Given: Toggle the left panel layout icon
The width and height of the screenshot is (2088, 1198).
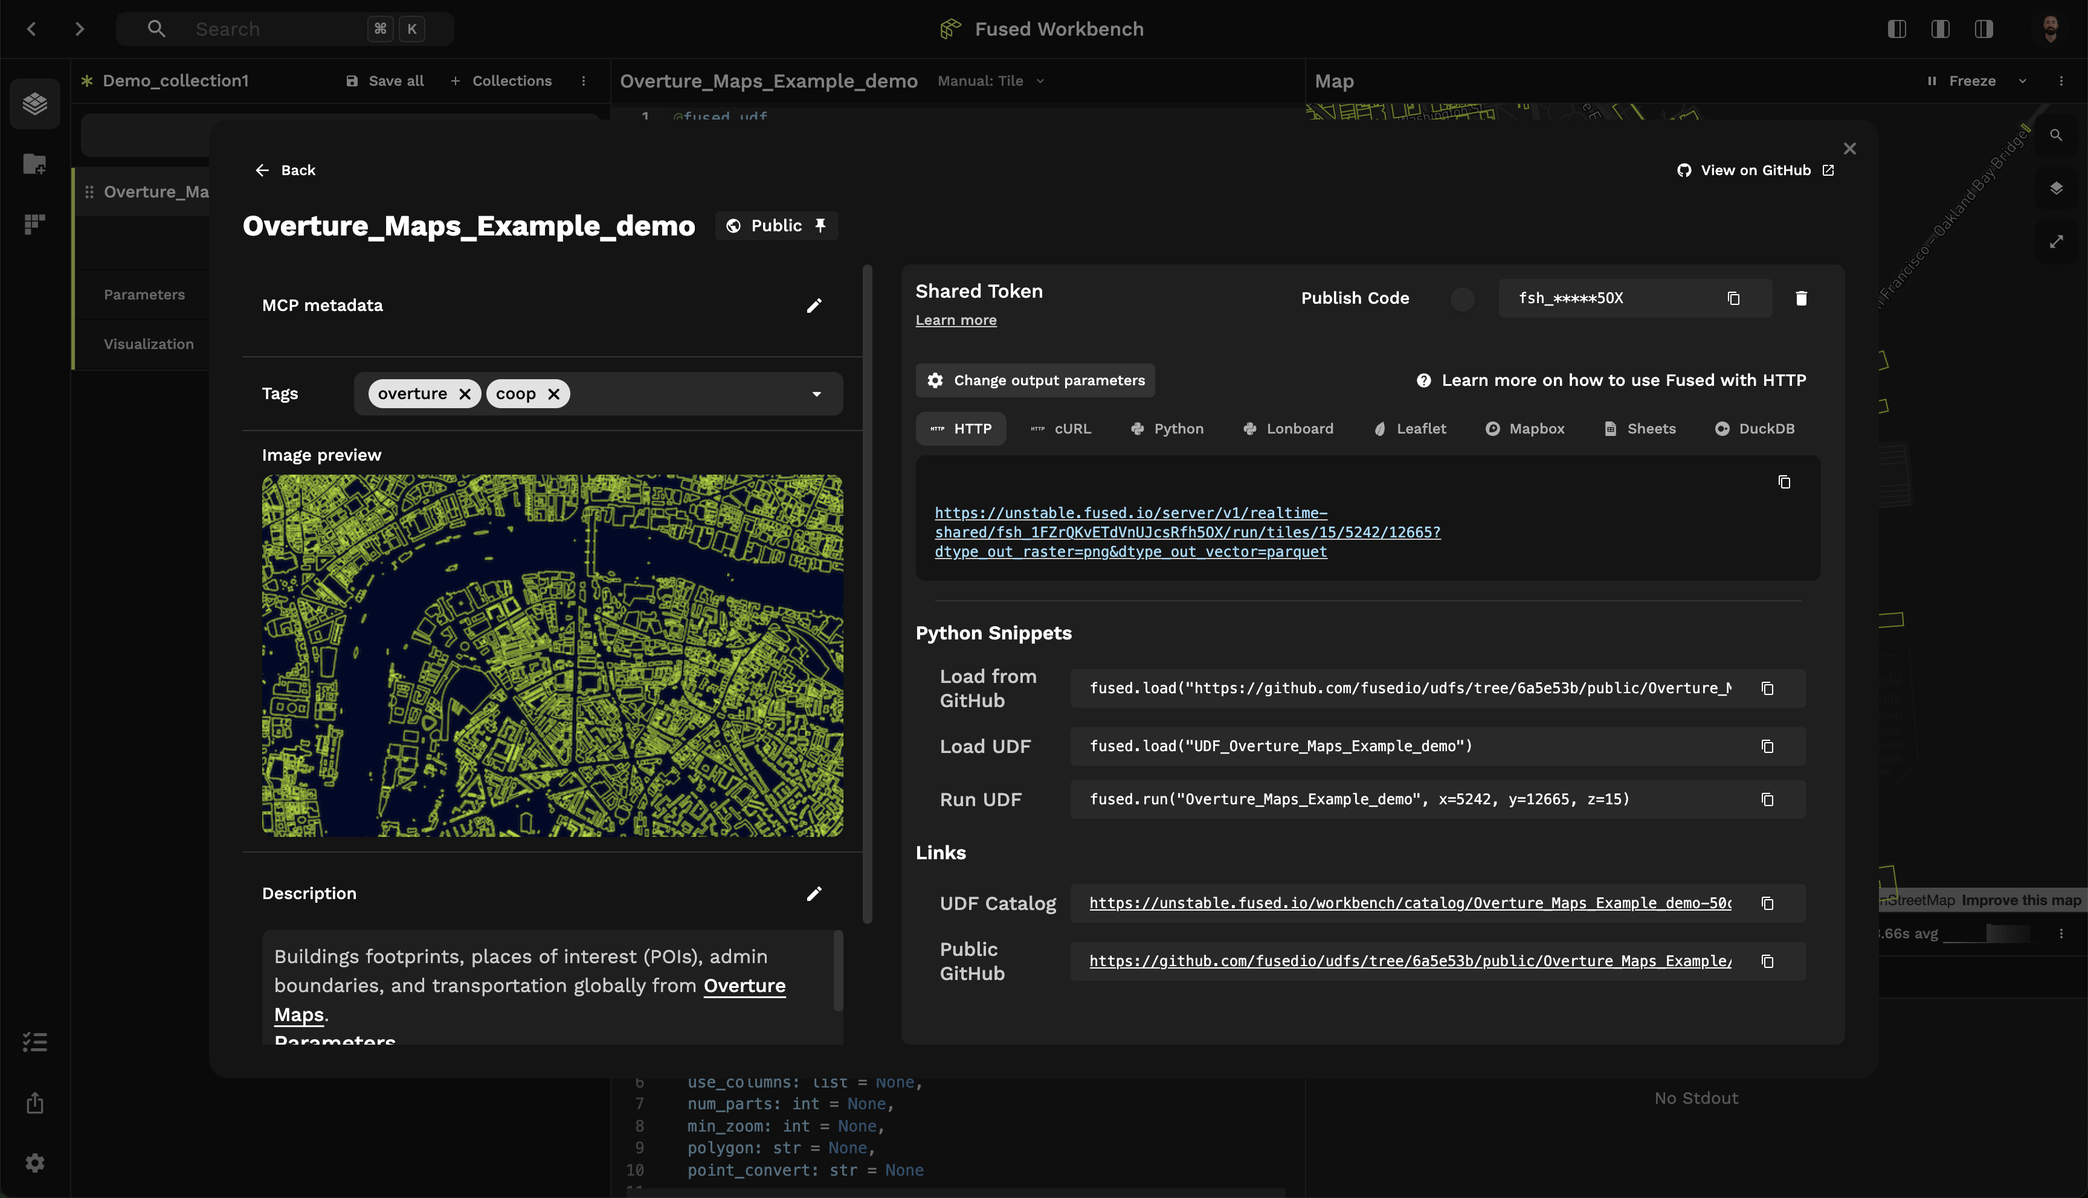Looking at the screenshot, I should 1897,29.
